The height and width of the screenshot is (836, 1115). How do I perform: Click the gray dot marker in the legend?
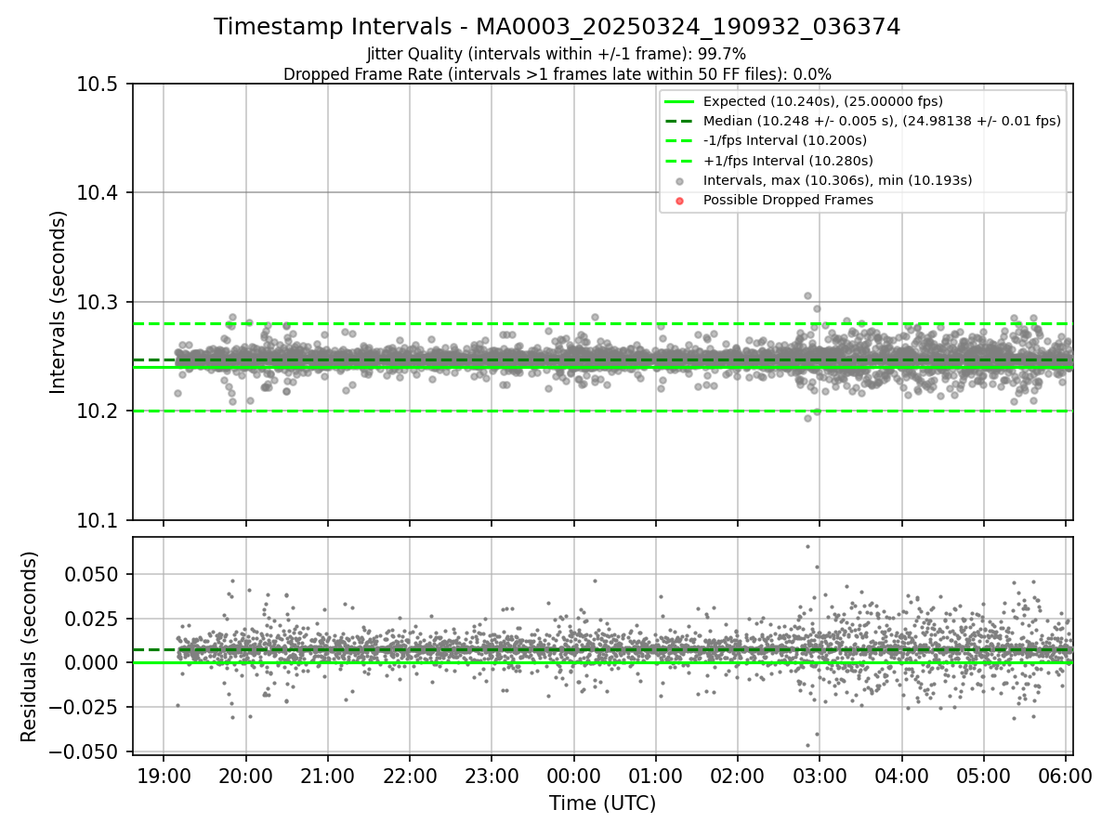(x=680, y=181)
